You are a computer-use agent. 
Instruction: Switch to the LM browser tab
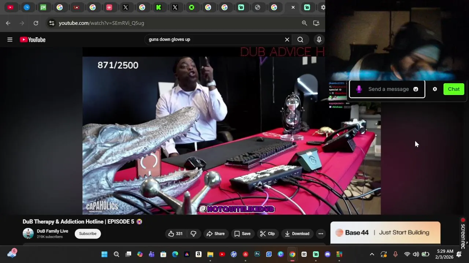76,7
